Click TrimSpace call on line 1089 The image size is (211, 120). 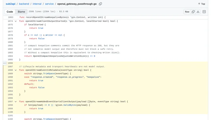[x=49, y=73]
